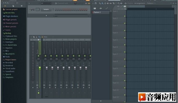Click the browser undo arrow icon
This screenshot has height=103, width=178.
6,3
